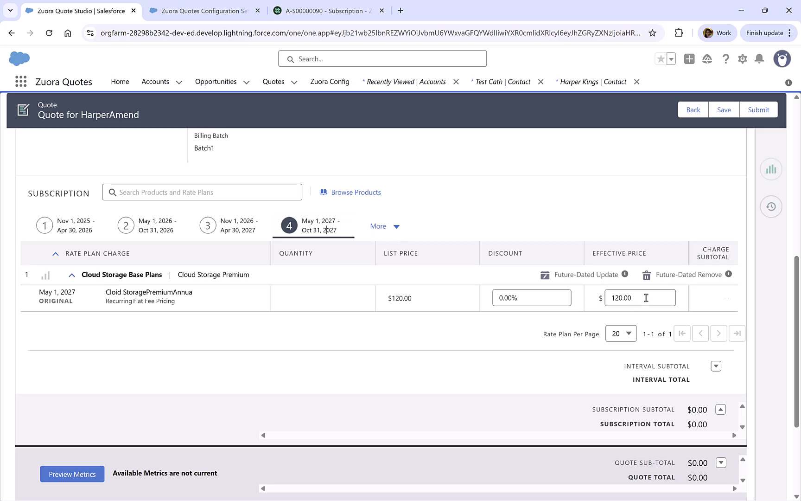
Task: Open the quote history clock icon
Action: point(771,206)
